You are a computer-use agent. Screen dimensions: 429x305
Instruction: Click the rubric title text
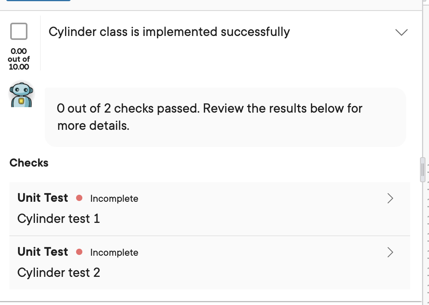coord(169,32)
